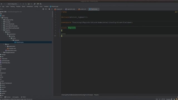Expand the WidgetExample folder arrow

pyautogui.click(x=2, y=52)
